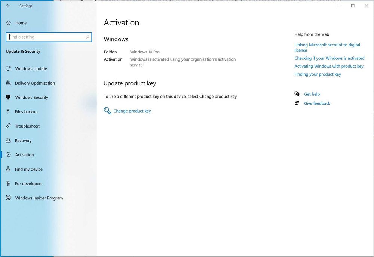
Task: Open Finding your product key help link
Action: pyautogui.click(x=318, y=74)
